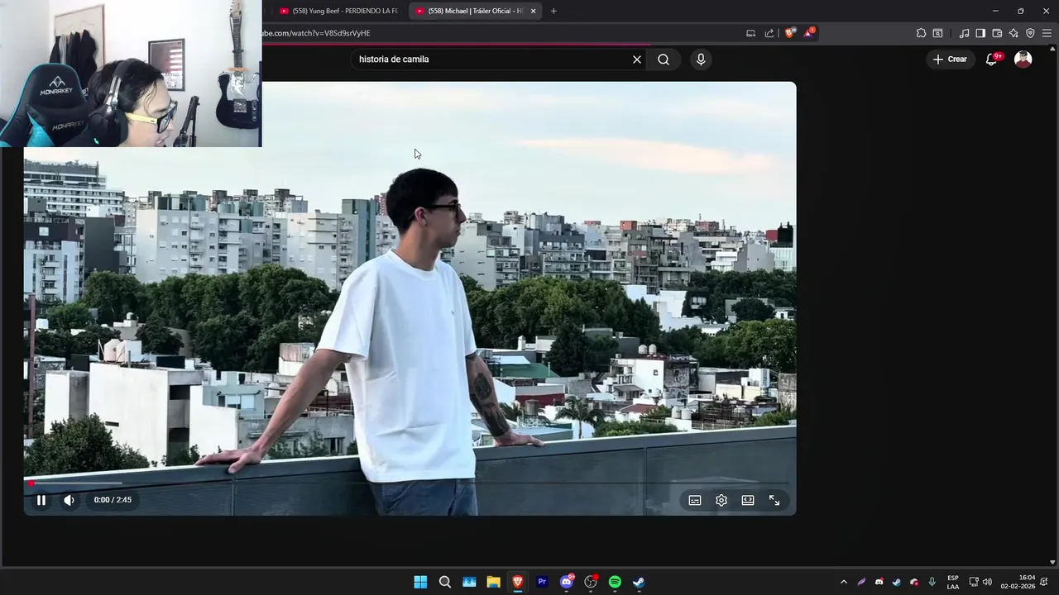Open the Windows notification center icon
The height and width of the screenshot is (595, 1059).
pos(1045,582)
